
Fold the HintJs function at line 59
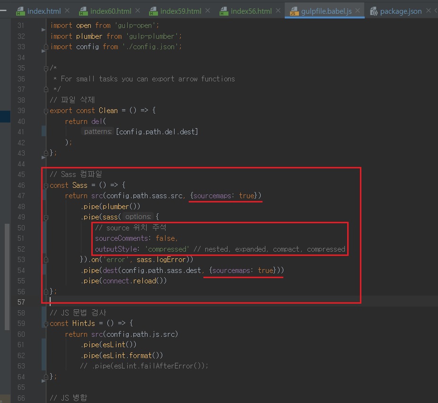(x=46, y=324)
